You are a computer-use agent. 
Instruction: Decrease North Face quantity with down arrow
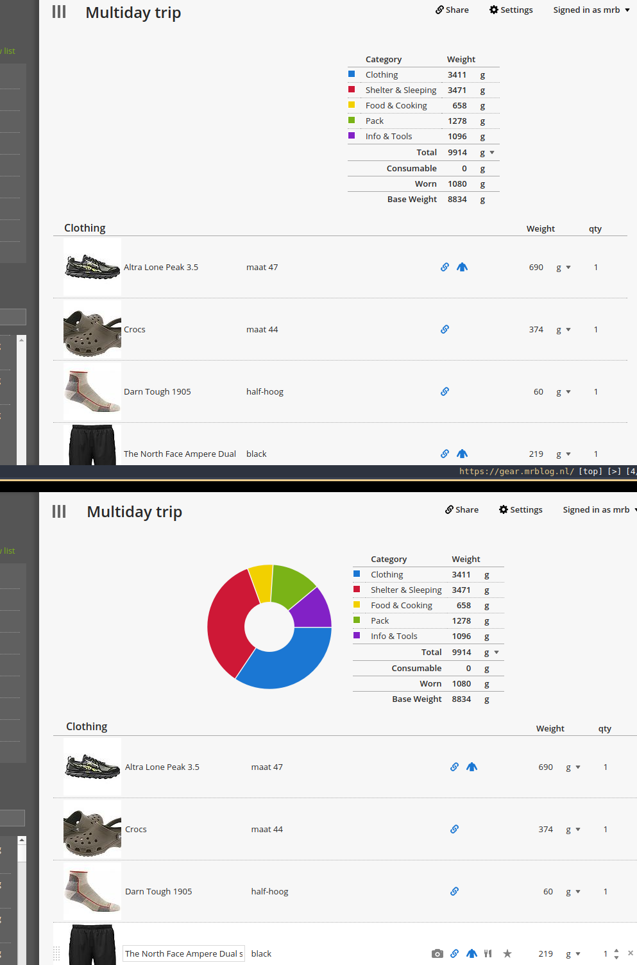(616, 957)
